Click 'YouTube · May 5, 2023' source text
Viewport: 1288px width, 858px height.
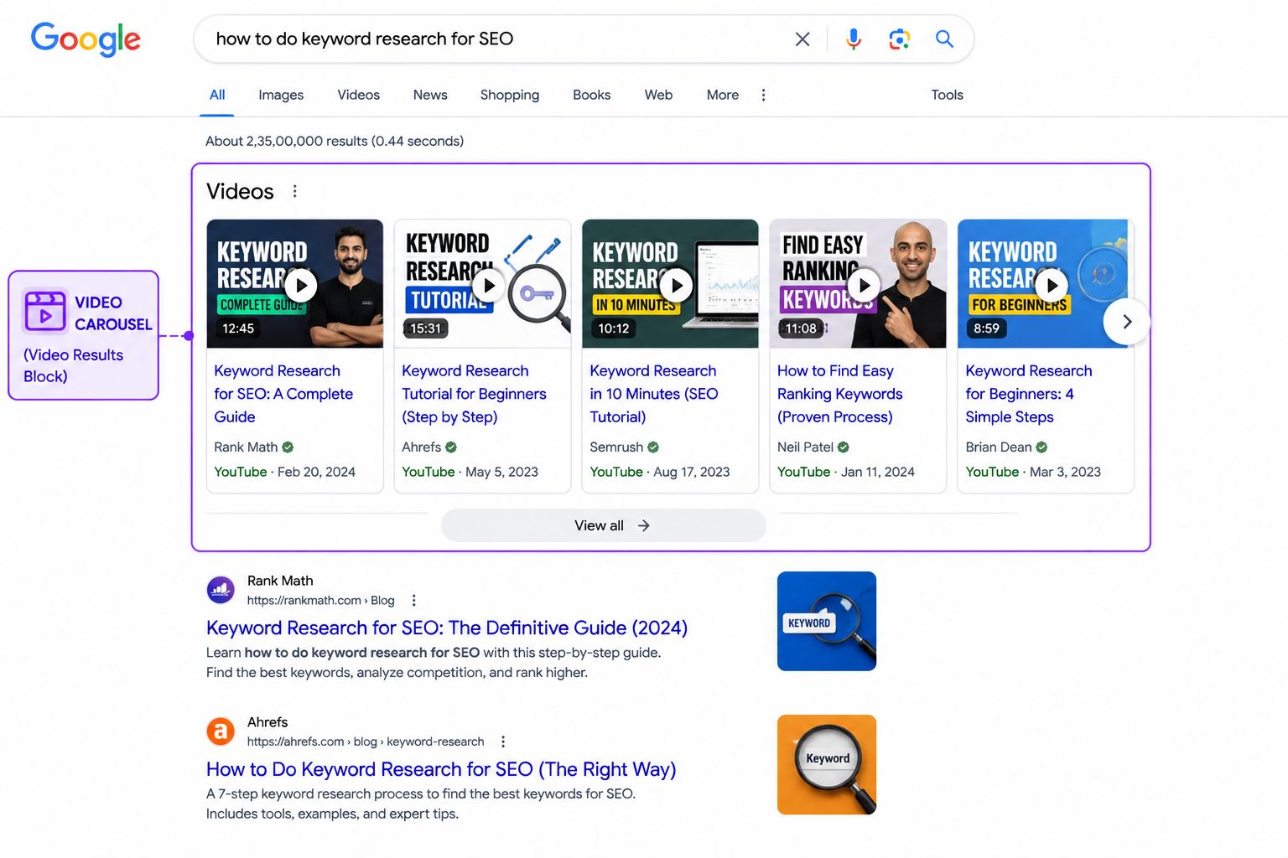click(x=470, y=472)
